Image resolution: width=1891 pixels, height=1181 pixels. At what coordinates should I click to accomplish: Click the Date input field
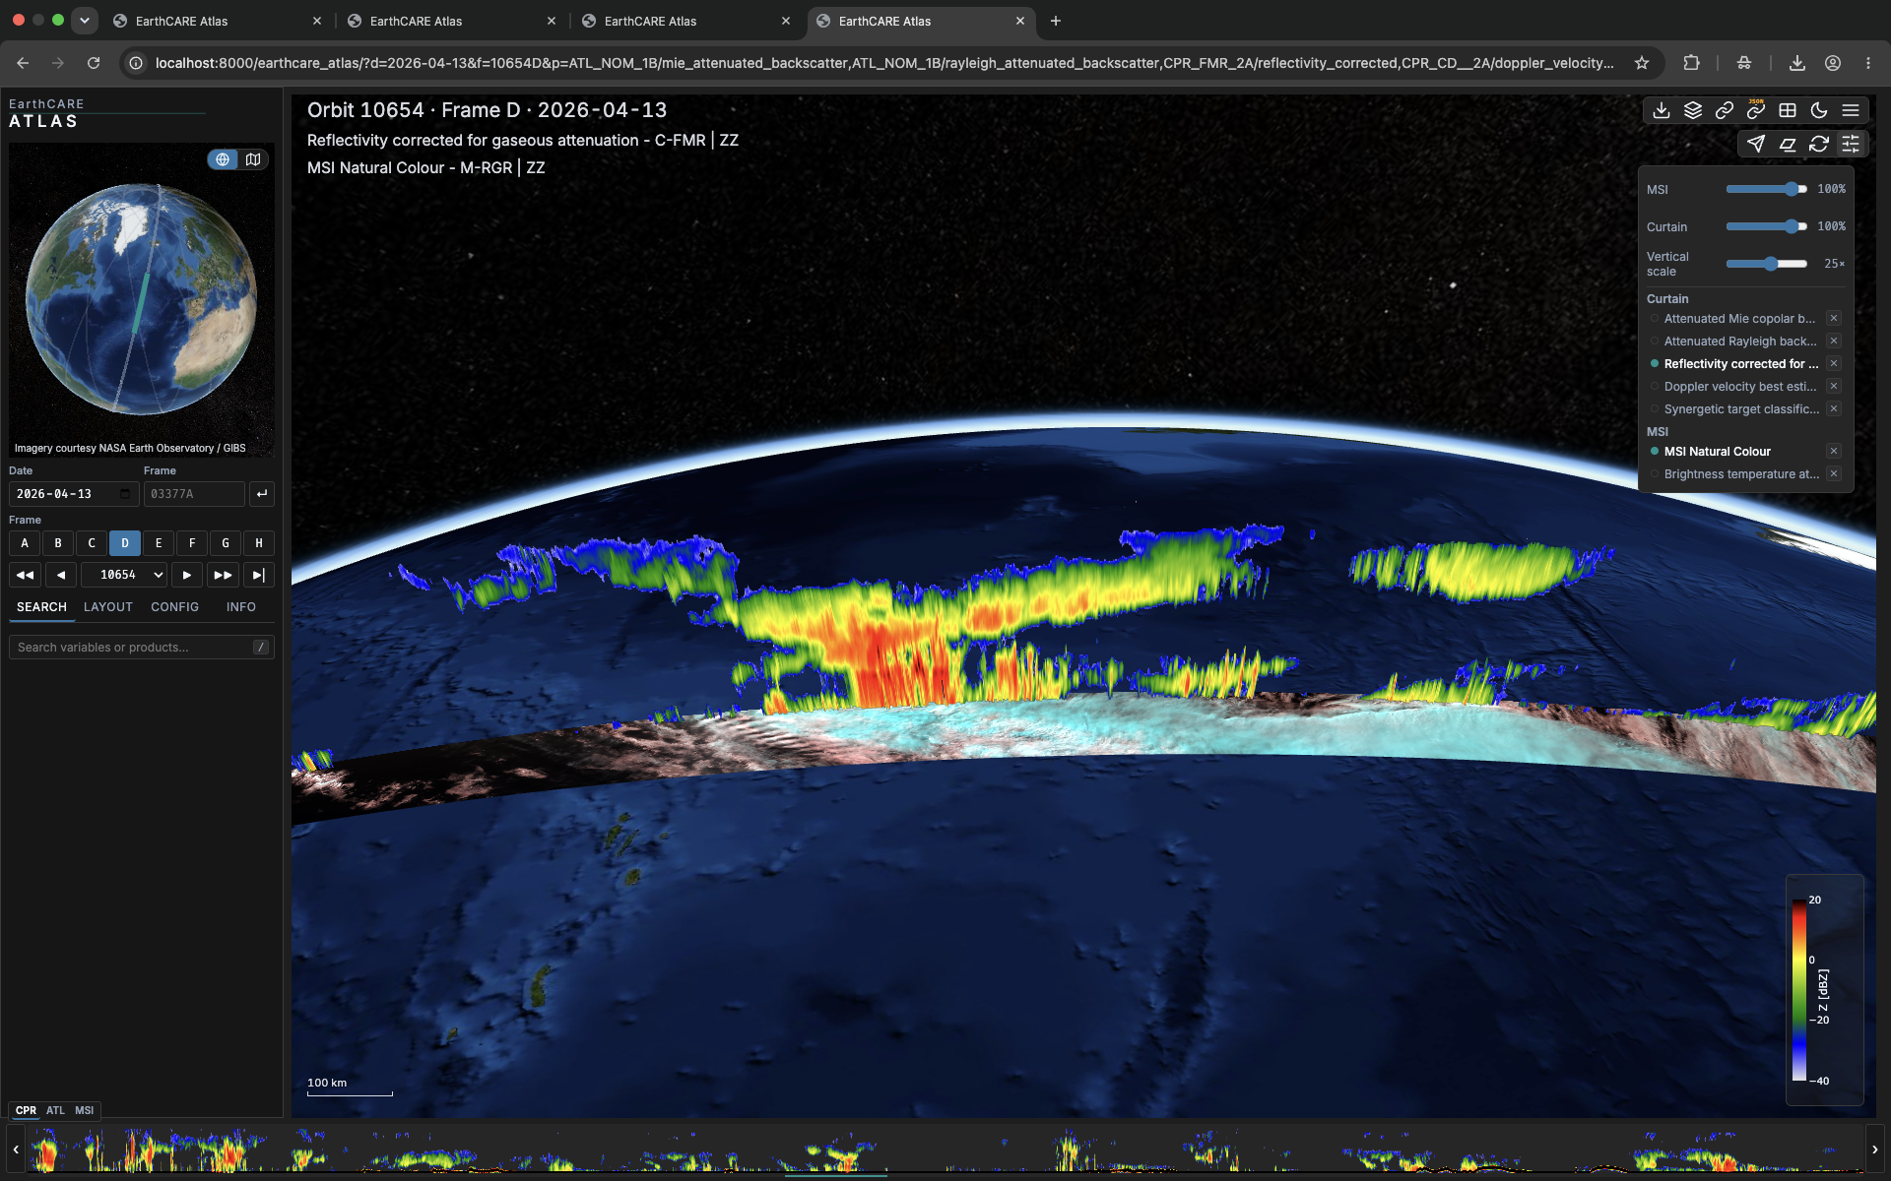click(x=73, y=494)
